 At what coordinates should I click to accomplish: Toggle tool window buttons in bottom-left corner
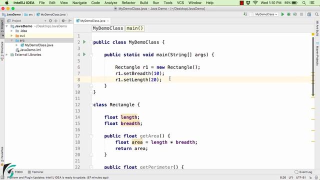click(2, 177)
